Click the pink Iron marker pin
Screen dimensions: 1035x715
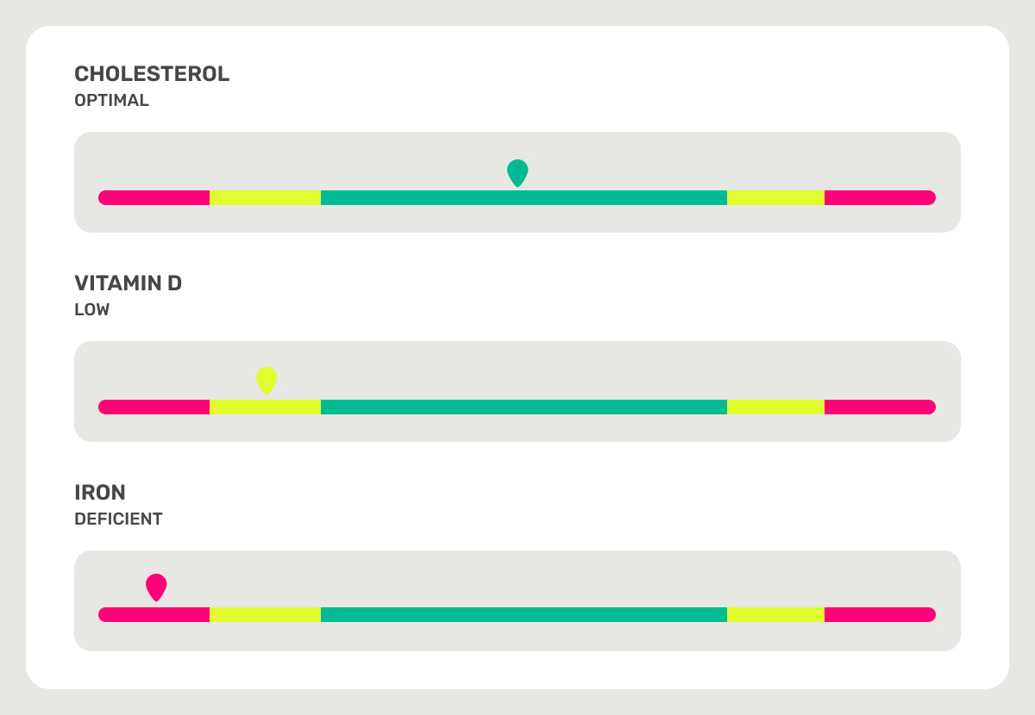[156, 587]
